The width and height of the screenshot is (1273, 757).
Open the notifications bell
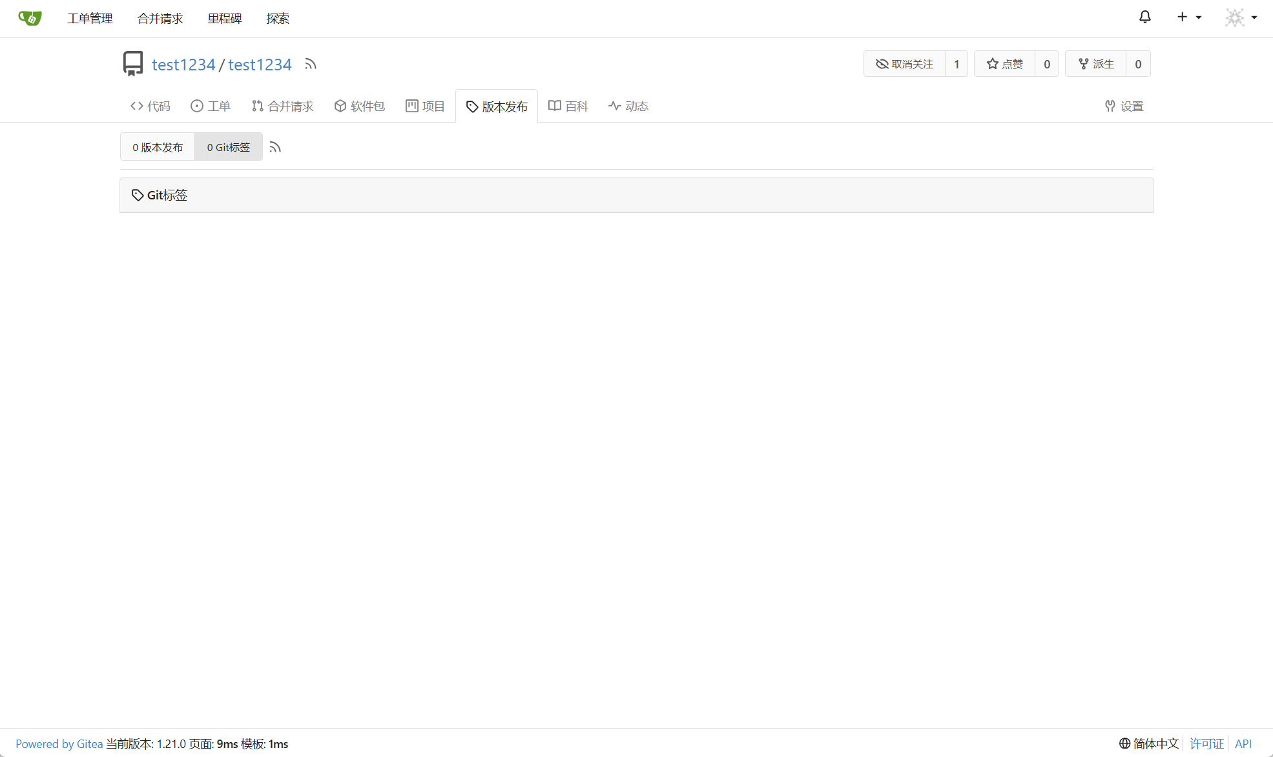[x=1144, y=17]
